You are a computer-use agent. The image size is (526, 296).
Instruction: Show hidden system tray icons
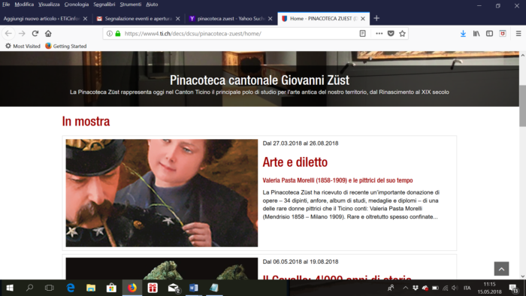pos(406,288)
